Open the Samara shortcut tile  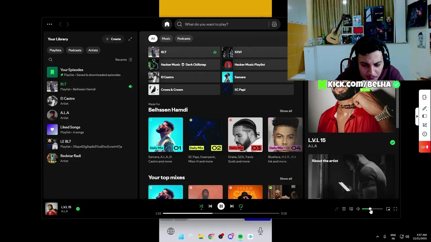pos(257,77)
